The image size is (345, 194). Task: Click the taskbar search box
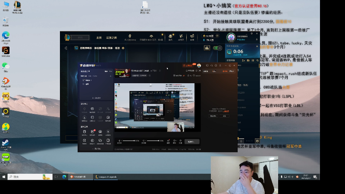click(x=30, y=177)
